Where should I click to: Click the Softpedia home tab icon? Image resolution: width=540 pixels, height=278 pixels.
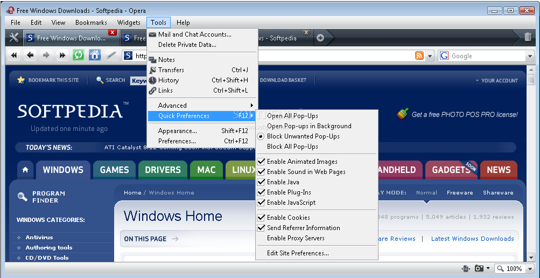[x=25, y=170]
